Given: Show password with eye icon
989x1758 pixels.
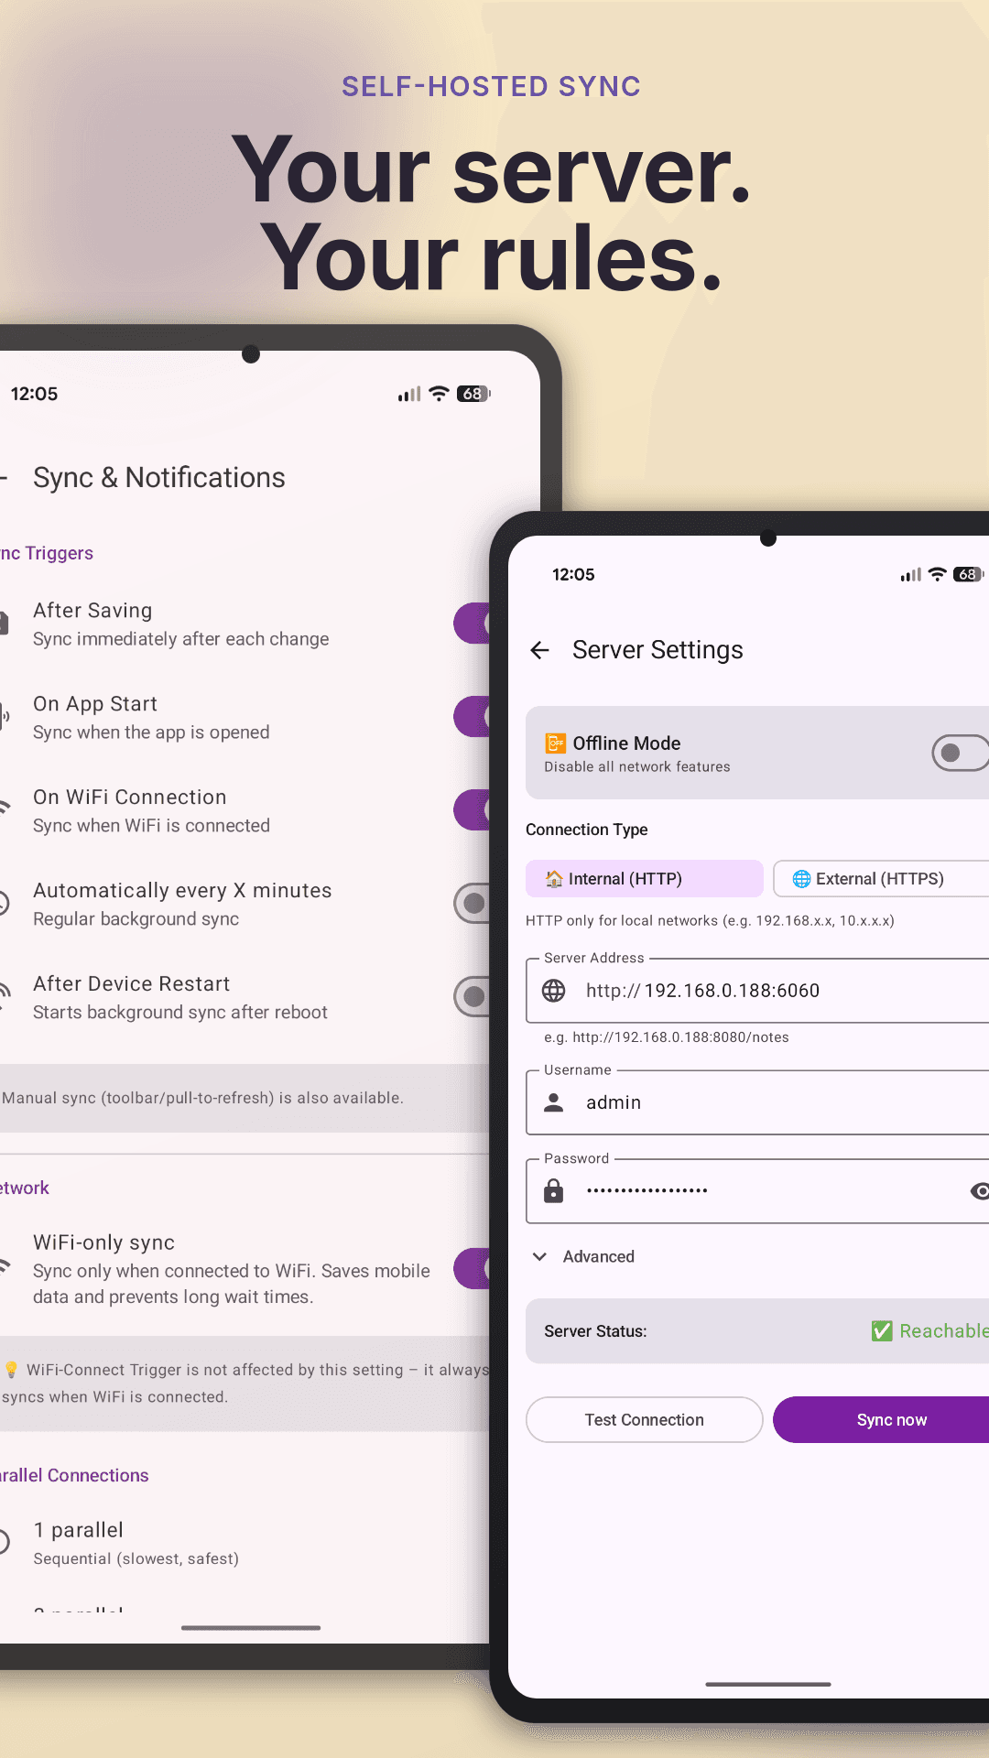Looking at the screenshot, I should click(x=979, y=1191).
